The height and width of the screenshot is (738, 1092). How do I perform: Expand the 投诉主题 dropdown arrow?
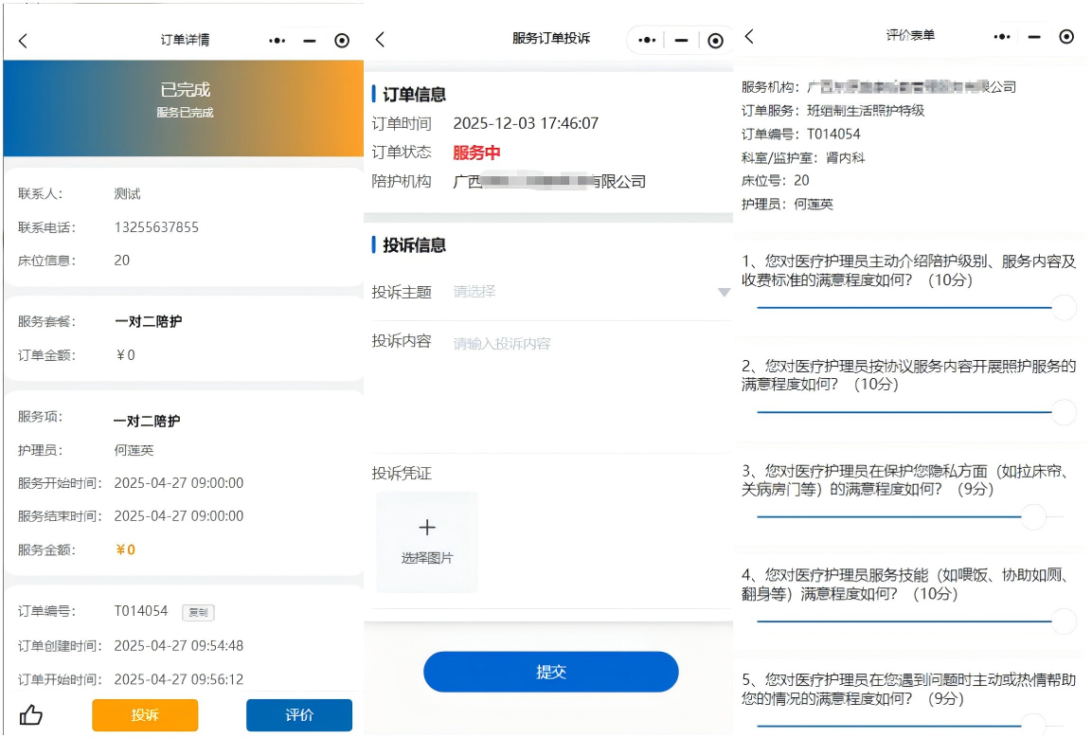click(724, 293)
